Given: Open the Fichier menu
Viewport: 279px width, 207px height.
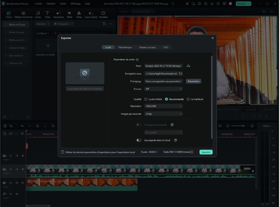Looking at the screenshot, I should (39, 3).
